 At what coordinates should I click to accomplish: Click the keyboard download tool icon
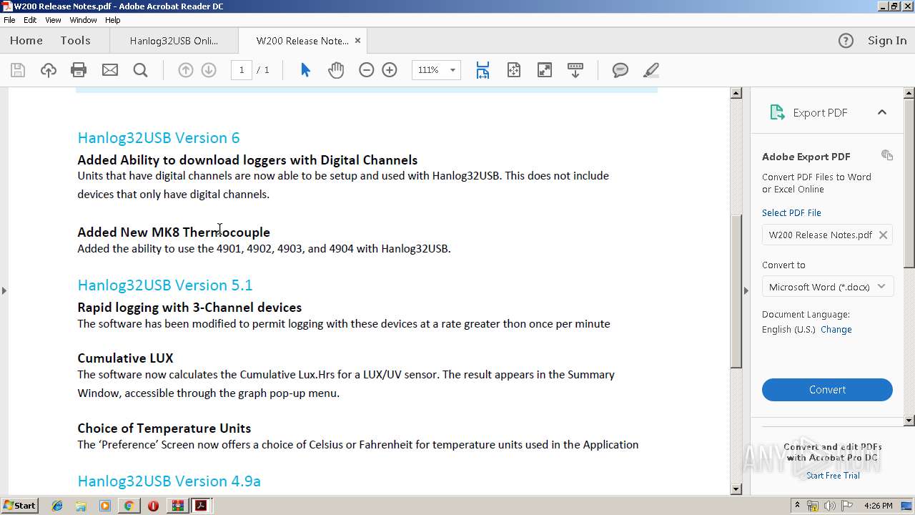[575, 70]
